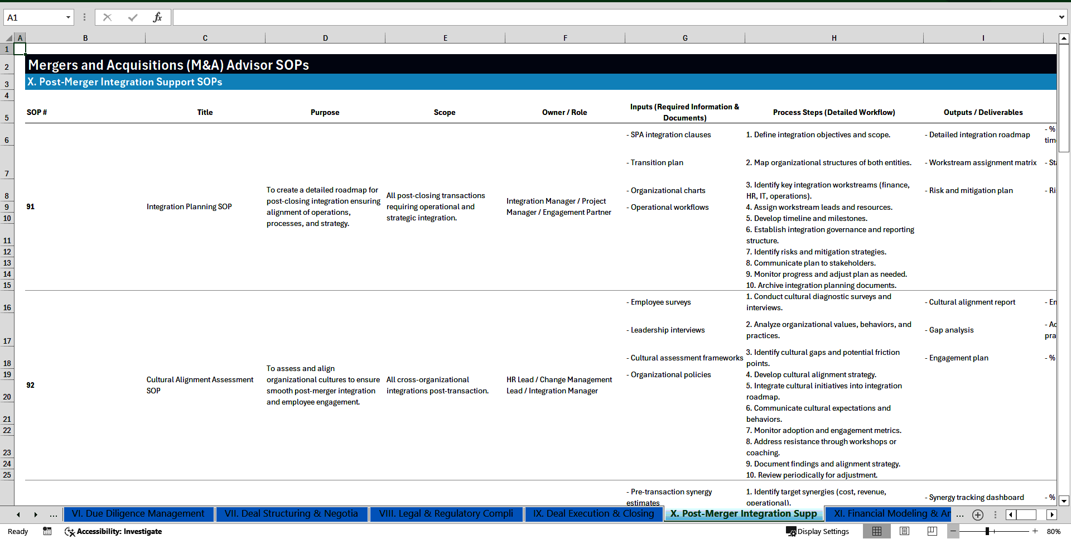
Task: Open sheet options via the vertical ellipsis
Action: [995, 514]
